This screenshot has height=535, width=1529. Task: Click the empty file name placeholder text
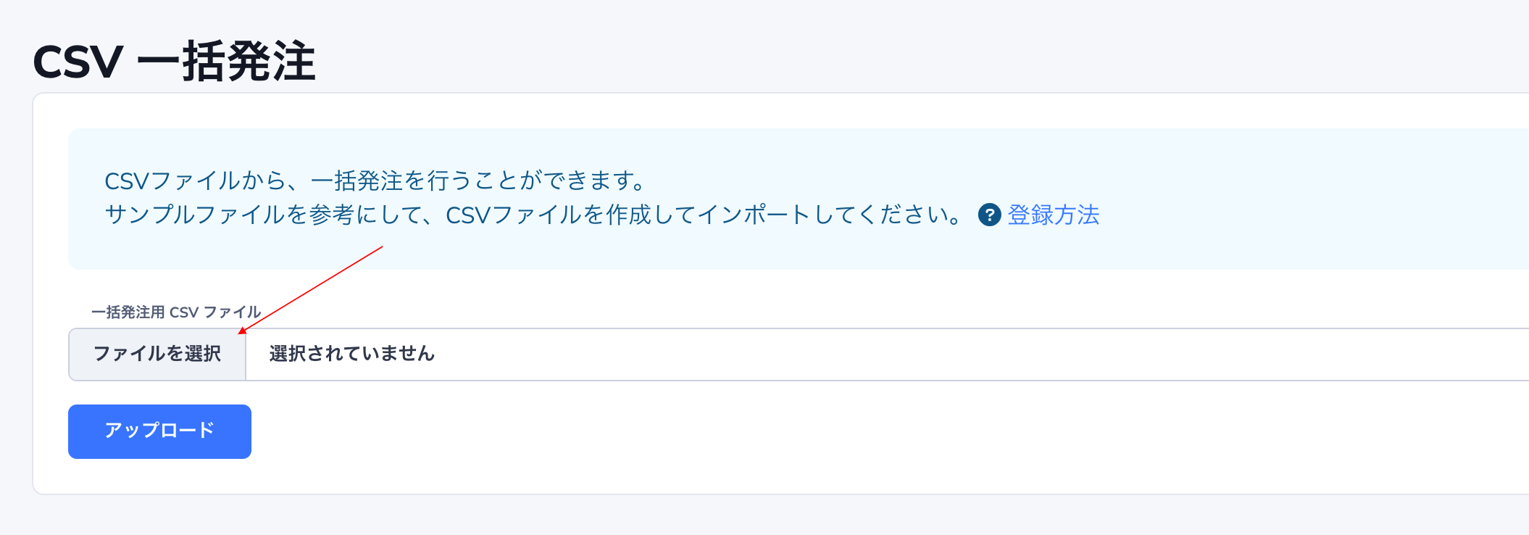350,354
